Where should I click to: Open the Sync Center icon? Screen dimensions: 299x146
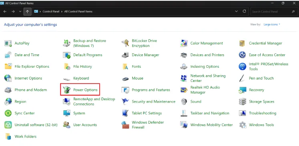point(8,113)
